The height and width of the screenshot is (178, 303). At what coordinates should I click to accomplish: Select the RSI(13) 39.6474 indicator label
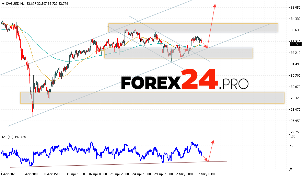pyautogui.click(x=14, y=137)
